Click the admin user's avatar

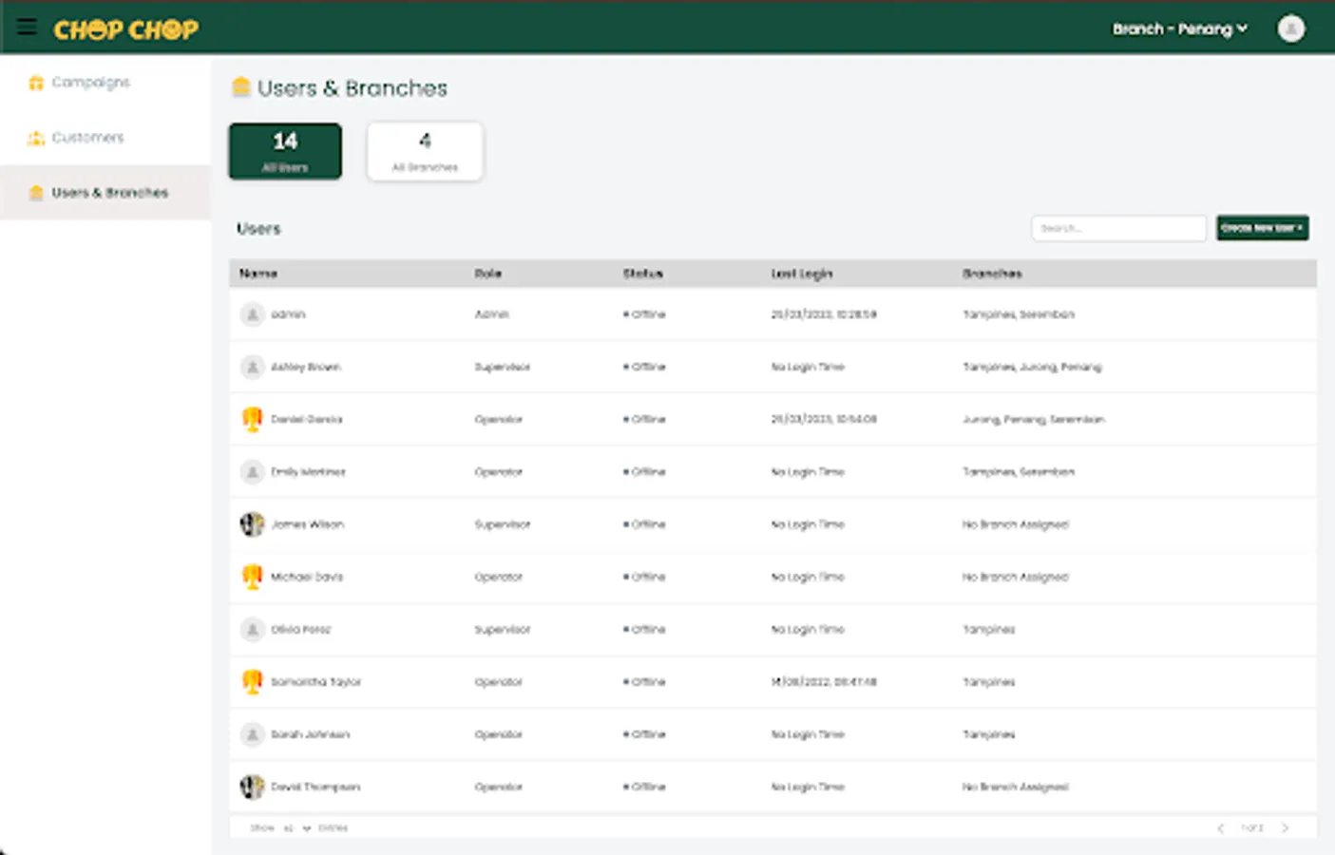tap(252, 314)
